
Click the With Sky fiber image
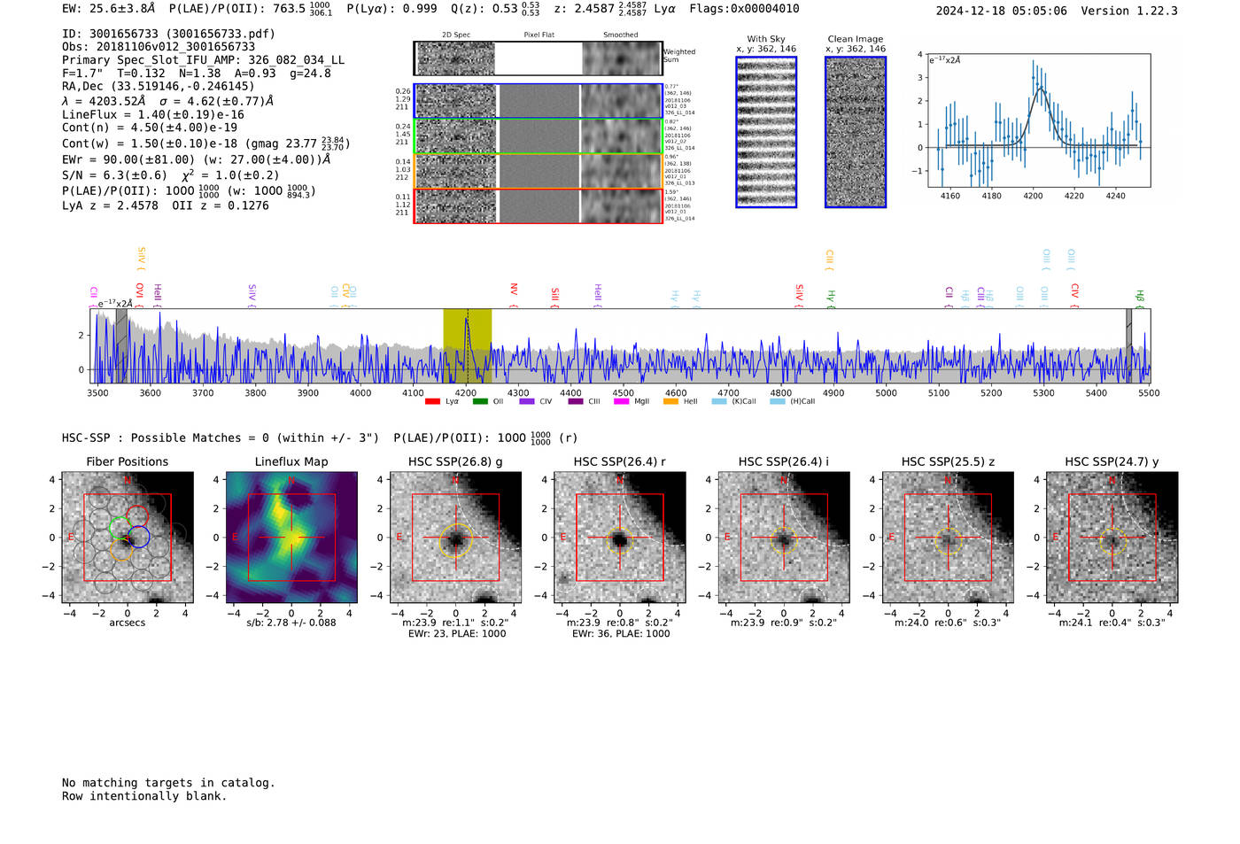[x=766, y=132]
